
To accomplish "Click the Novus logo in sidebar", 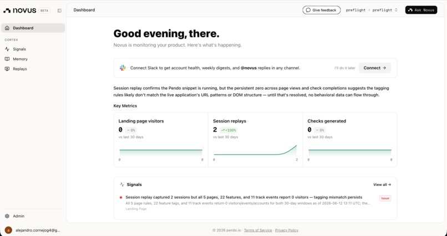I will pos(19,11).
